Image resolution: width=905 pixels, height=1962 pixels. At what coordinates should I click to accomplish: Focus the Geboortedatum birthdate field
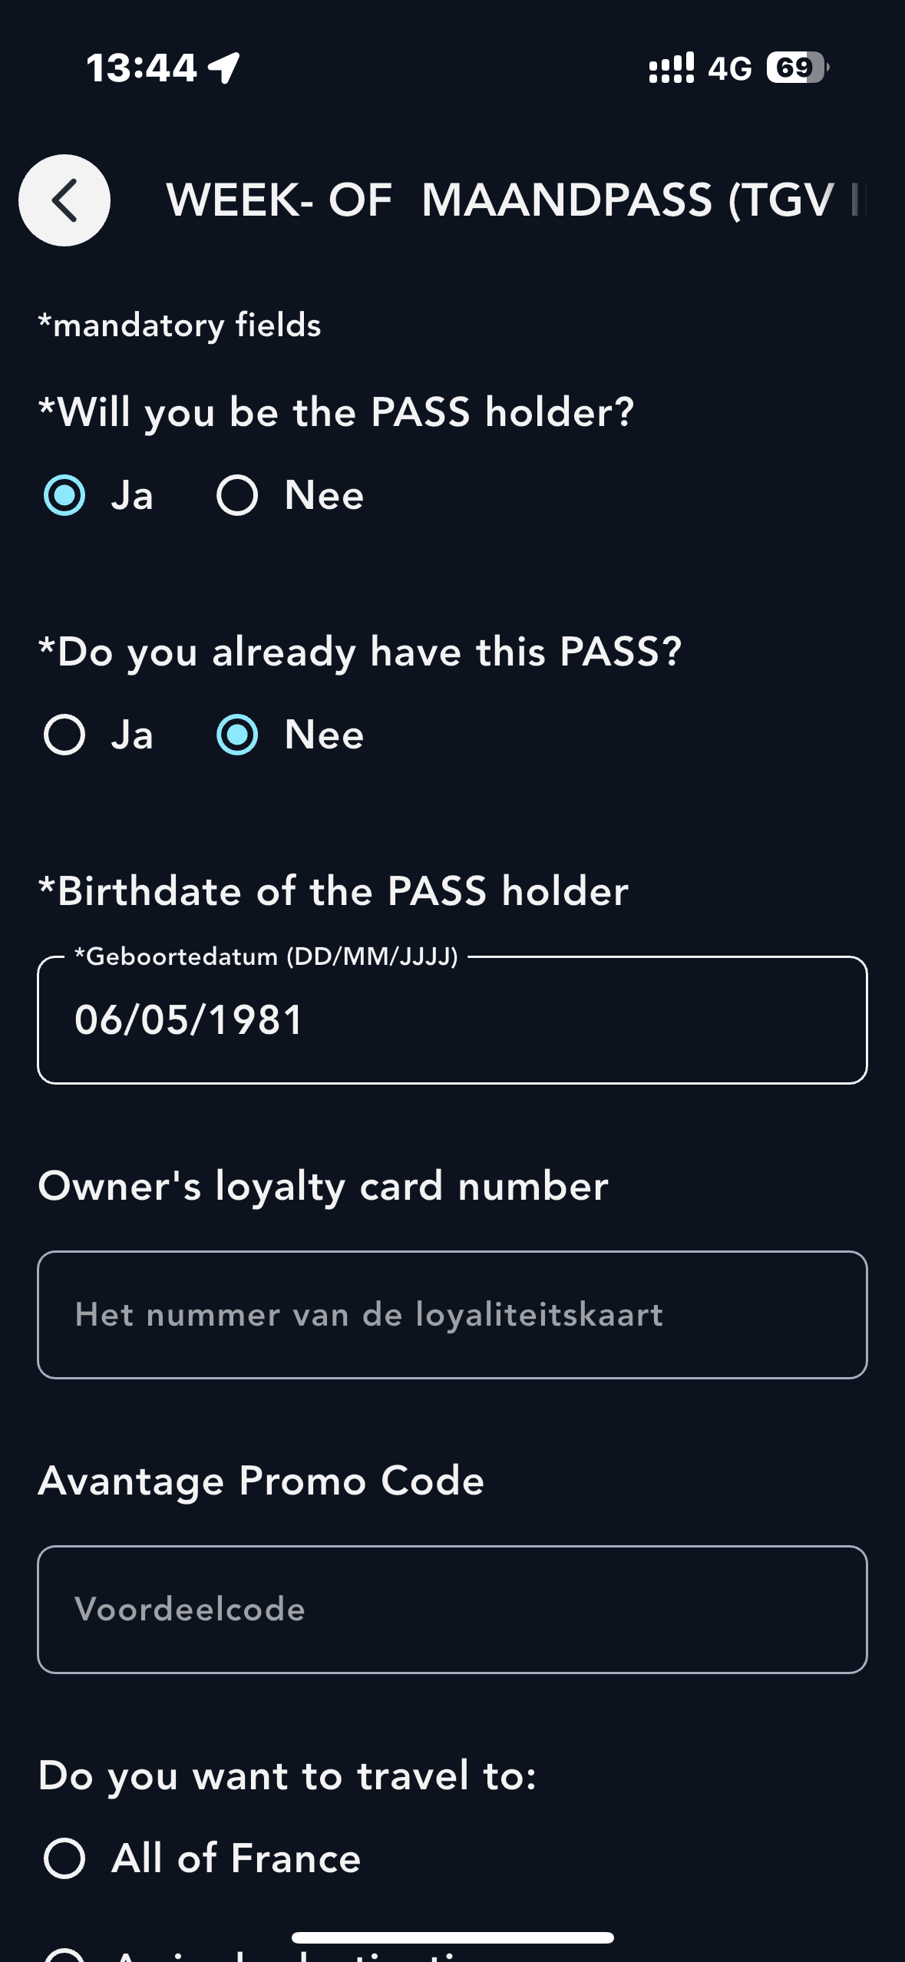452,1020
